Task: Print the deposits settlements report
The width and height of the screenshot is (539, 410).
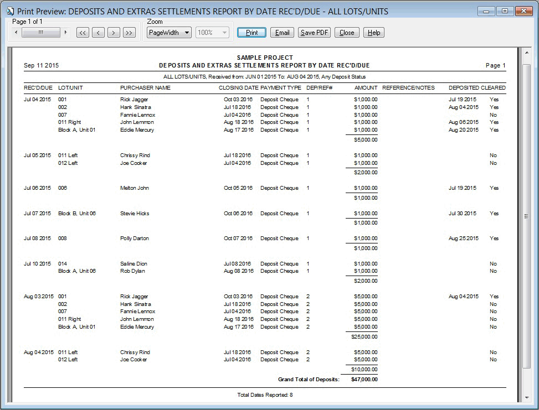Action: (x=251, y=32)
